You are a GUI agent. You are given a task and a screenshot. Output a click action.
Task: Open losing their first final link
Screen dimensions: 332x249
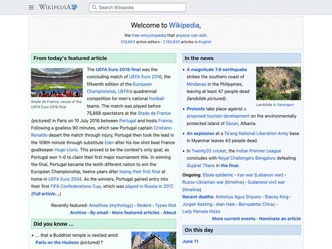click(140, 172)
